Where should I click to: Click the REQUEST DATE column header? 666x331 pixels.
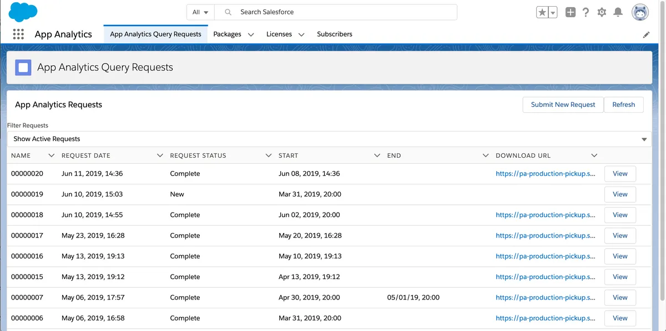click(x=86, y=156)
